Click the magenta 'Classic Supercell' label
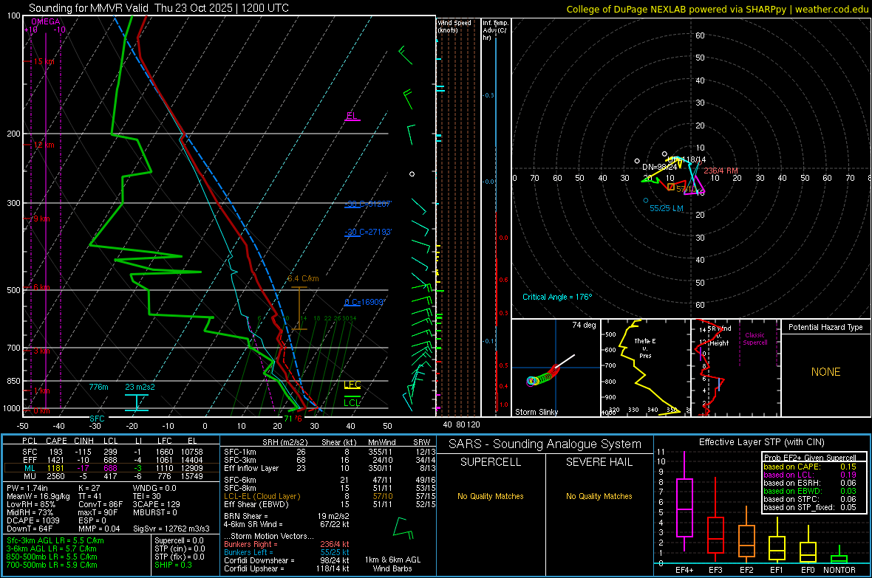Viewport: 872px width, 578px height. click(x=755, y=339)
